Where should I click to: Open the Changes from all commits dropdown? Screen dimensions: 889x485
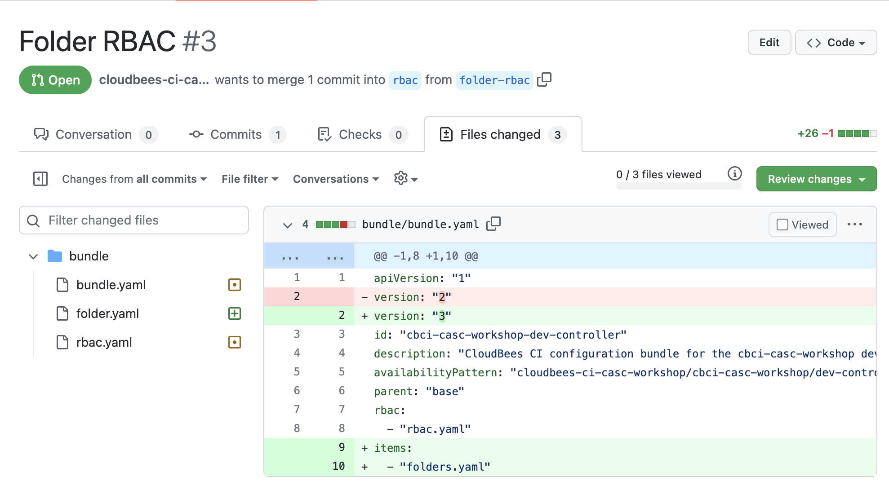coord(133,179)
